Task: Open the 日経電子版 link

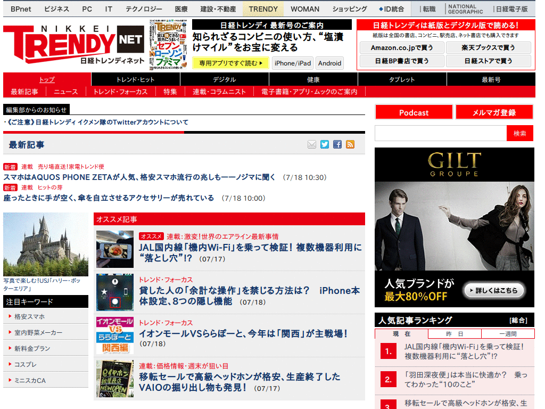Action: point(511,9)
